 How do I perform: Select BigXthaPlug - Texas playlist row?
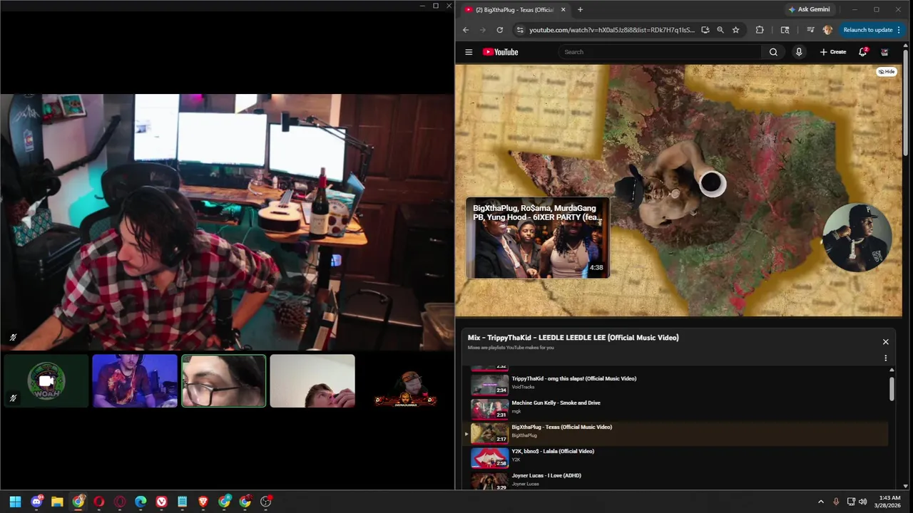tap(678, 434)
